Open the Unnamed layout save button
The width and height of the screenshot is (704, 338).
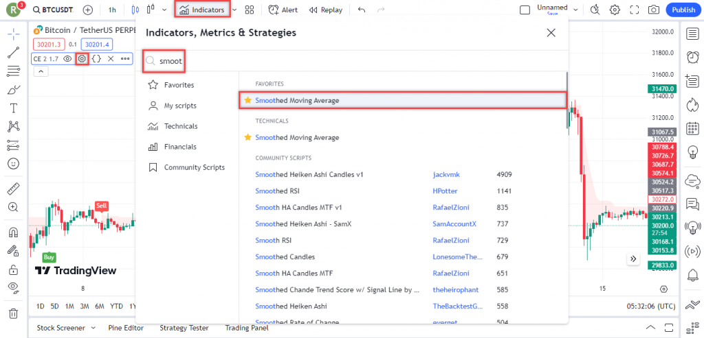[x=552, y=10]
